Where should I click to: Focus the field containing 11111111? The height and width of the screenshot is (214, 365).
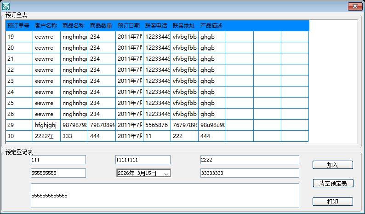[143, 160]
